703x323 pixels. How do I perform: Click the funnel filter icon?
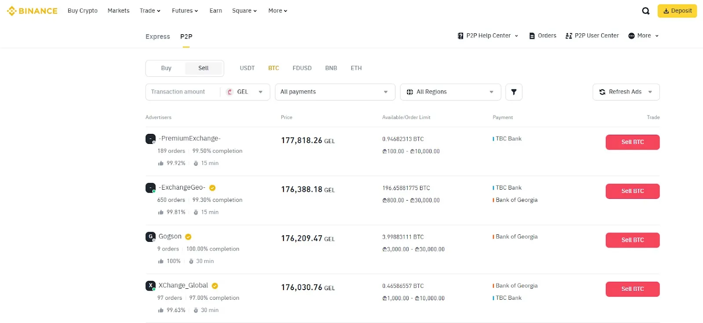(x=514, y=92)
